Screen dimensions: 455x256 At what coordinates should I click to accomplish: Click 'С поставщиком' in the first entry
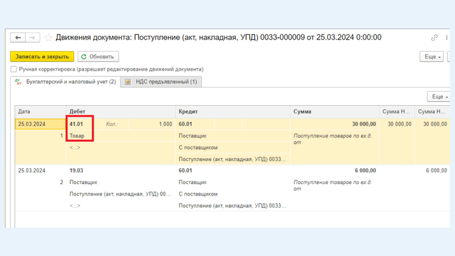(233, 148)
